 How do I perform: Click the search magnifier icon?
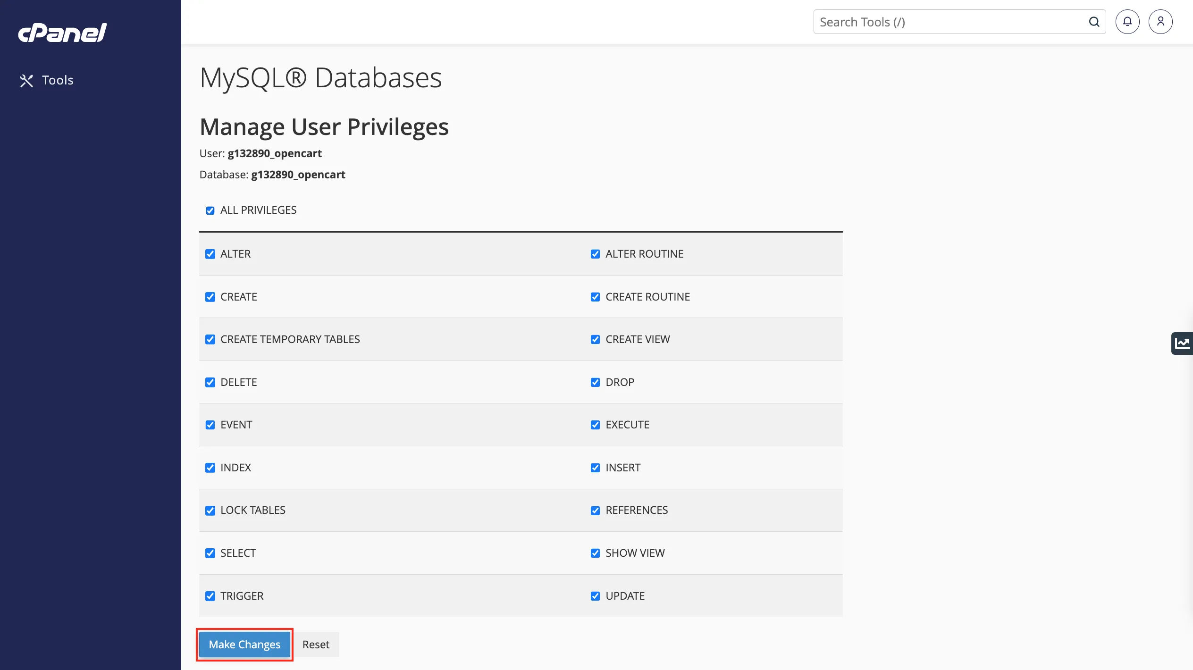[1094, 22]
